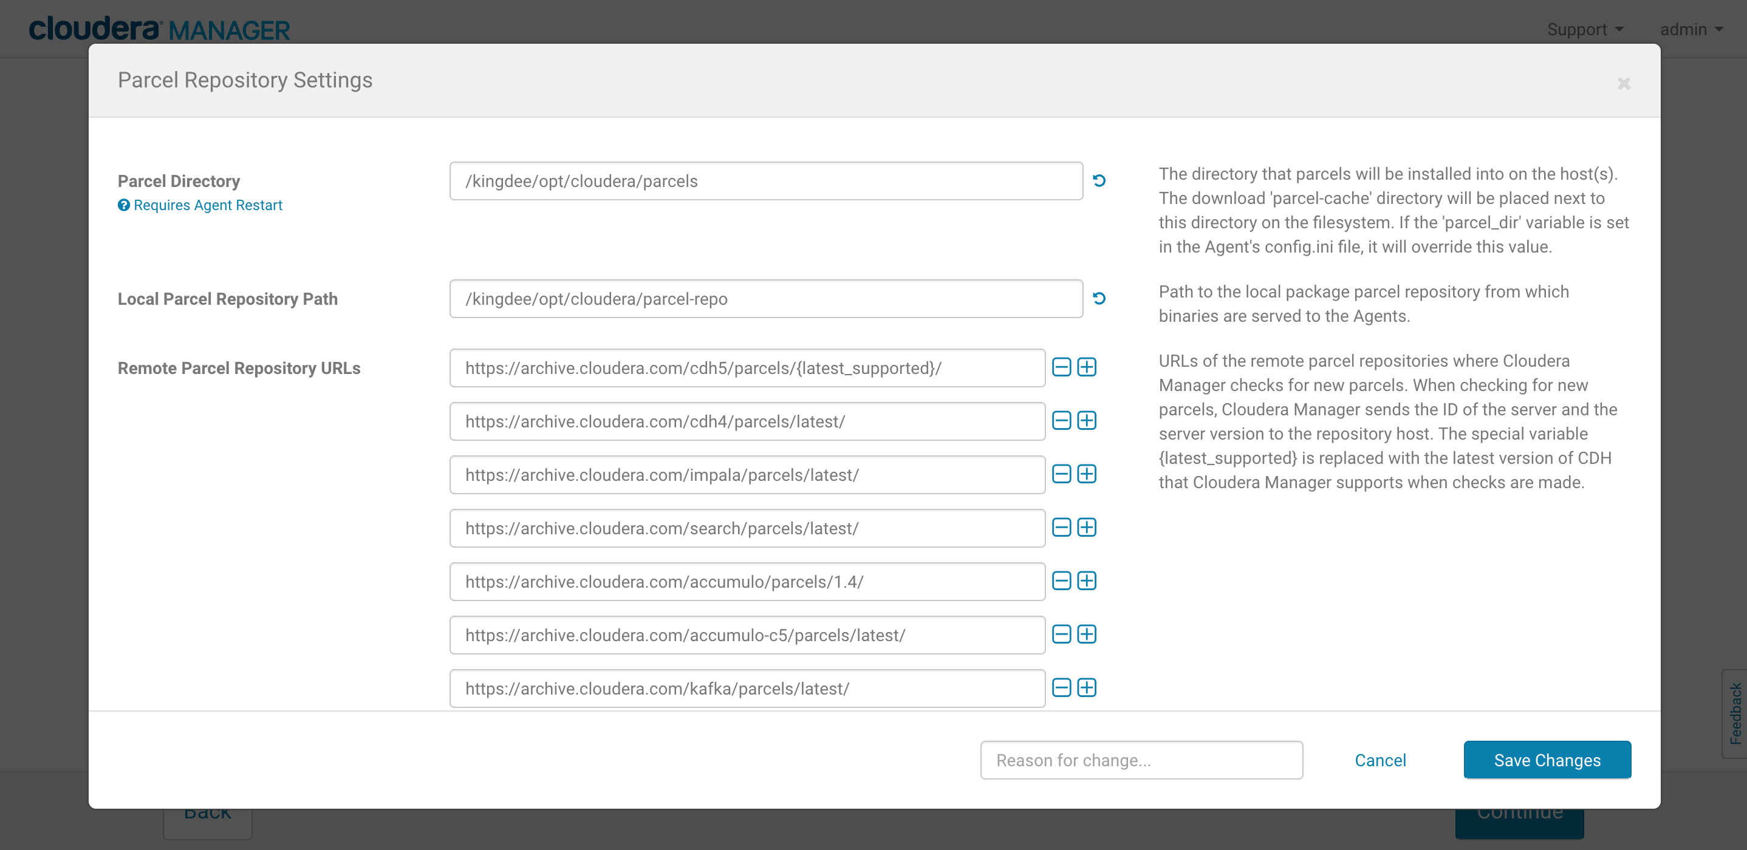1747x850 pixels.
Task: Remove the accumulo-c5 repository URL
Action: coord(1061,634)
